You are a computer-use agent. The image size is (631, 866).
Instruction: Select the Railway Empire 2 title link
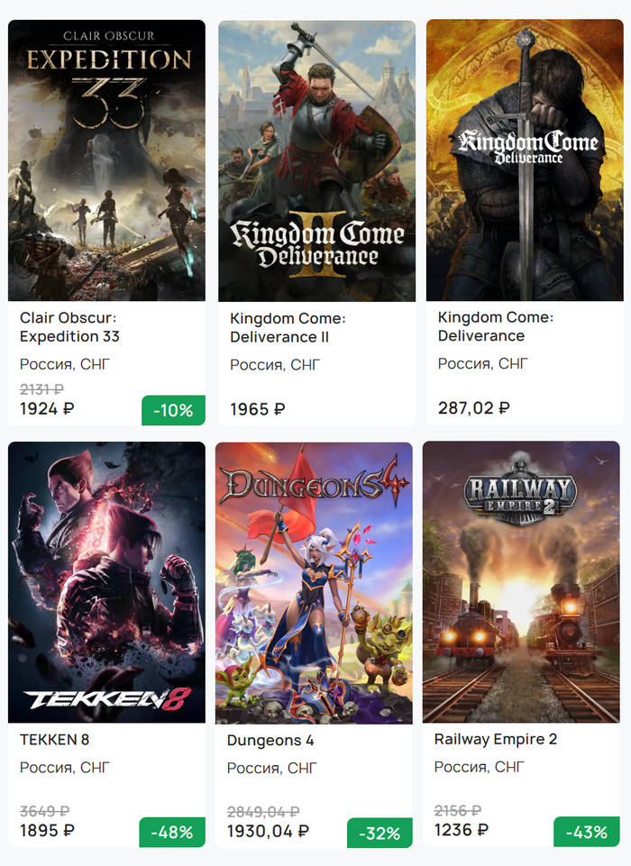coord(496,740)
